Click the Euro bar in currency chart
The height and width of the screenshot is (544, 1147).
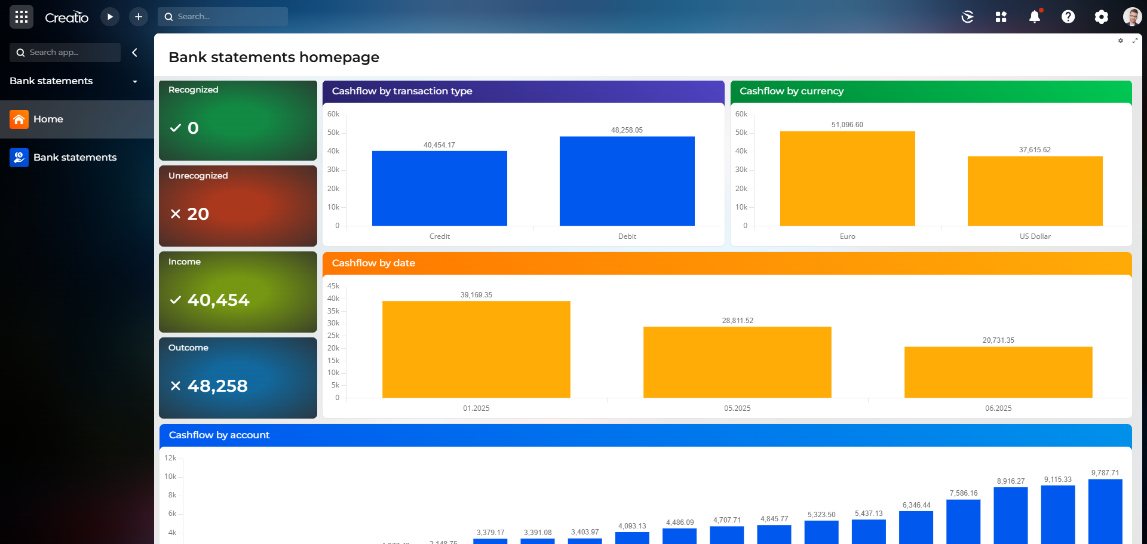point(848,179)
